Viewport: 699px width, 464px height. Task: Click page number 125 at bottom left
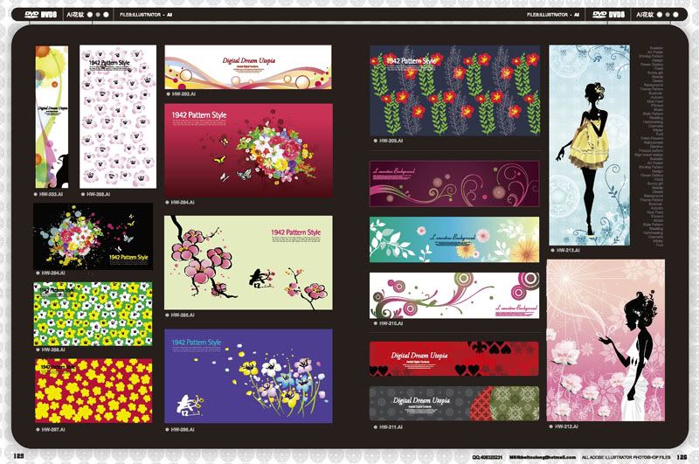18,456
